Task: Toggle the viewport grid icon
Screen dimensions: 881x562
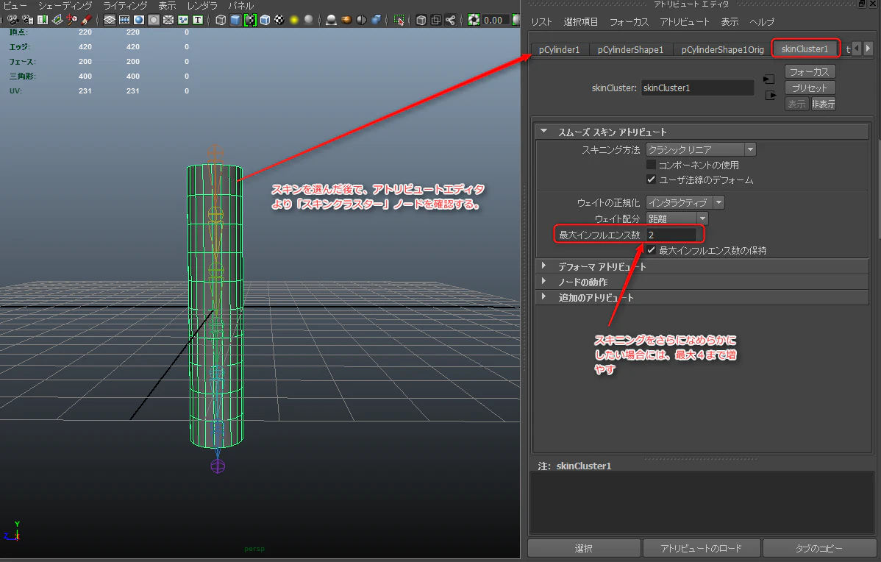Action: [x=110, y=21]
